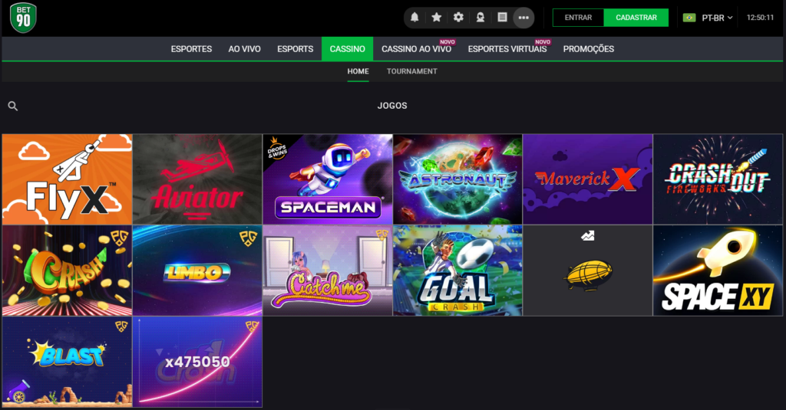Go to ESPORTES menu

click(191, 49)
